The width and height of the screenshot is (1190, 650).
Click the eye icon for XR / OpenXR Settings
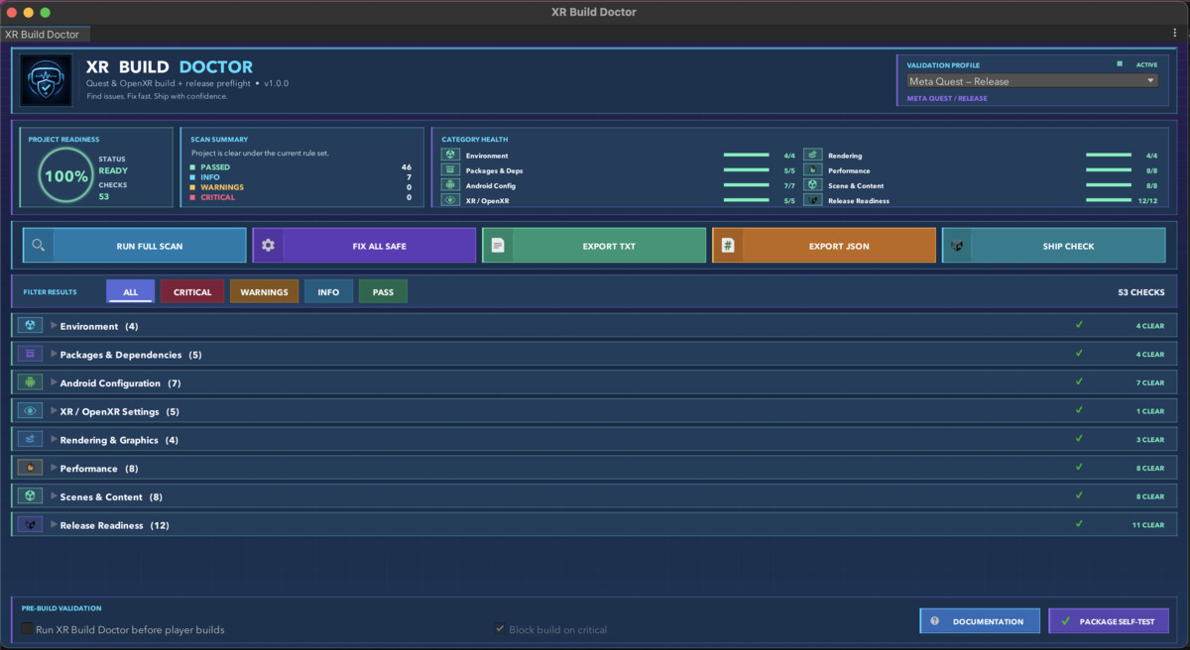click(x=30, y=411)
